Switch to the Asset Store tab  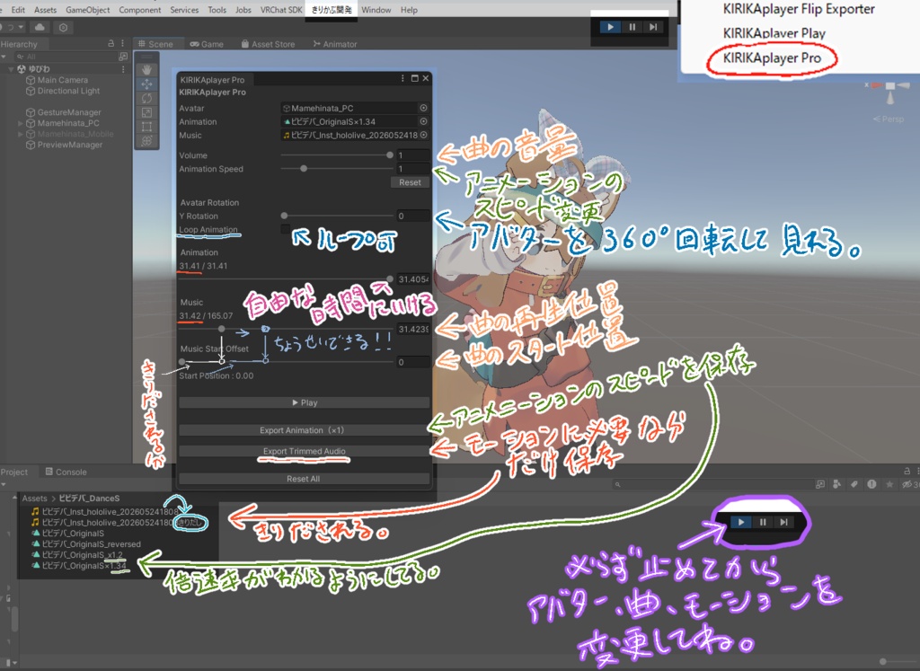tap(268, 44)
